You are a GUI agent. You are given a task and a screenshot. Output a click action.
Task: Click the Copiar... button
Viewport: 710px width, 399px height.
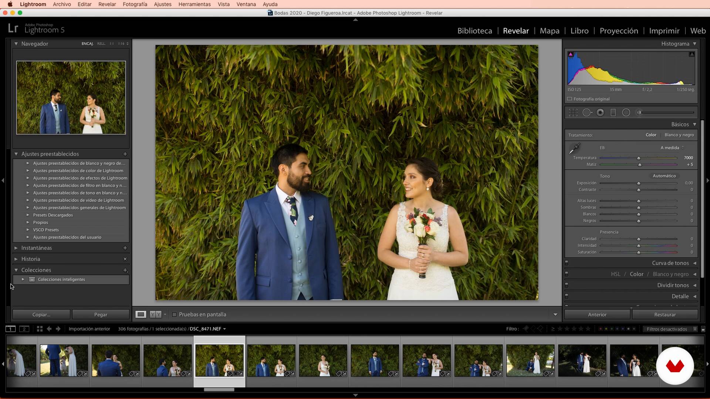[41, 315]
